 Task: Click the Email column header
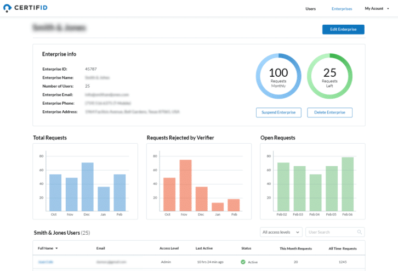100,249
